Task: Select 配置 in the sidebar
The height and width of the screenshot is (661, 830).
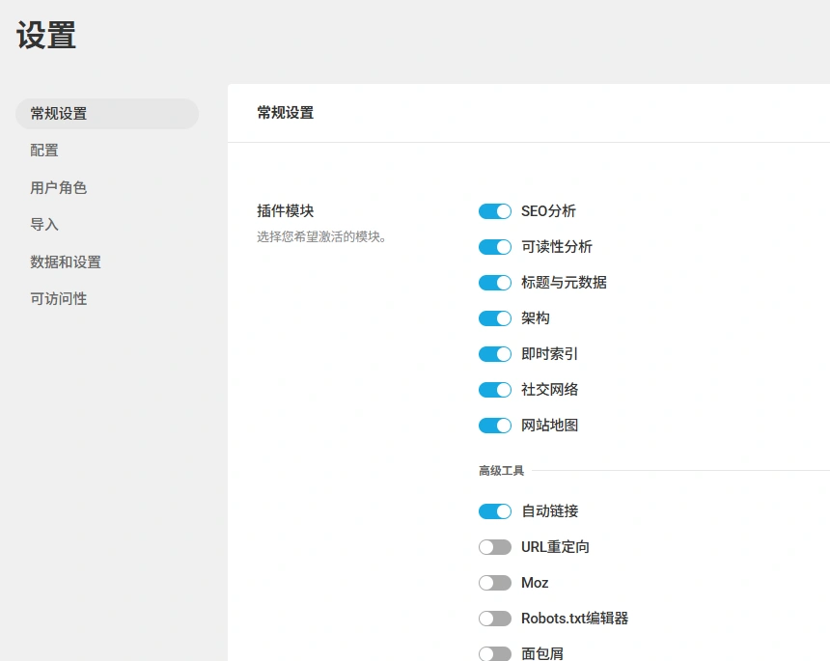Action: [44, 151]
